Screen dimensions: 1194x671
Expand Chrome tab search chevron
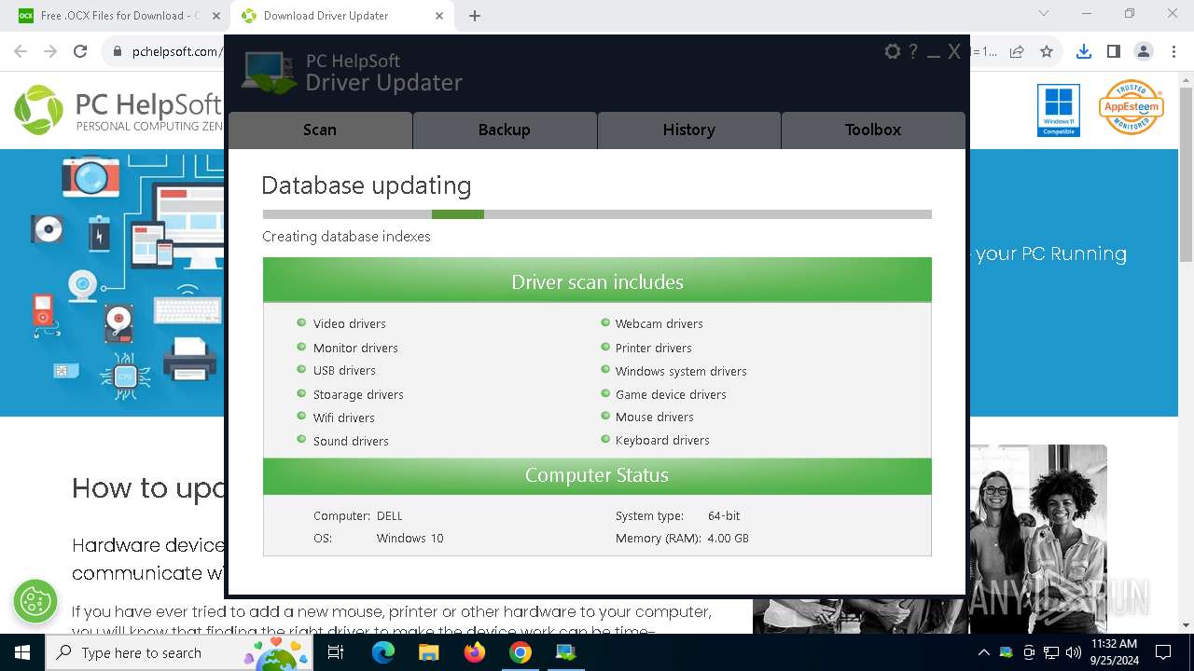pyautogui.click(x=1044, y=14)
